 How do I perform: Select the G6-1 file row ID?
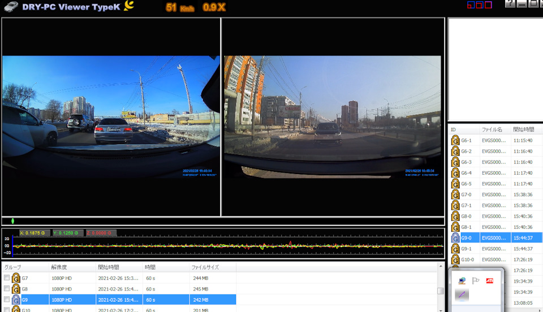coord(466,140)
